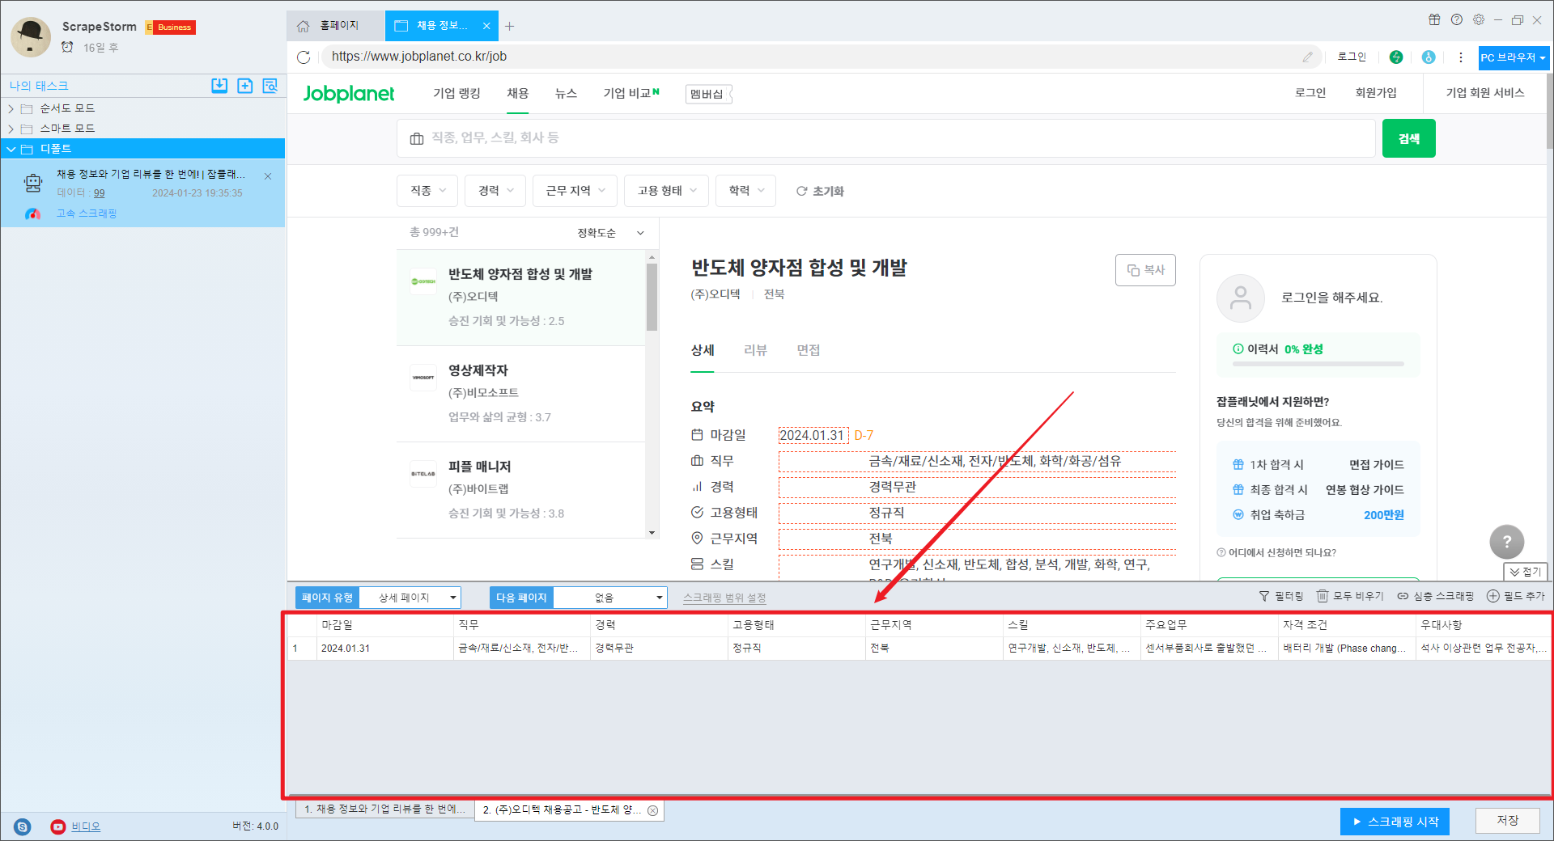This screenshot has height=841, width=1554.
Task: Click the user avatar in top left
Action: (x=32, y=36)
